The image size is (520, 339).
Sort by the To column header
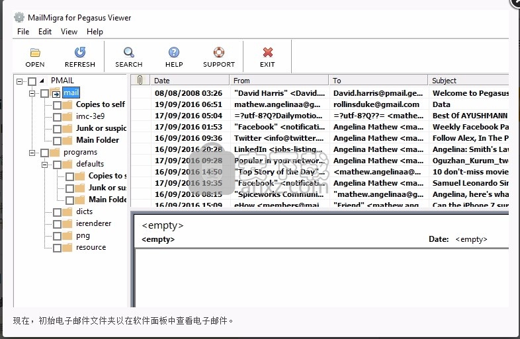[x=378, y=80]
